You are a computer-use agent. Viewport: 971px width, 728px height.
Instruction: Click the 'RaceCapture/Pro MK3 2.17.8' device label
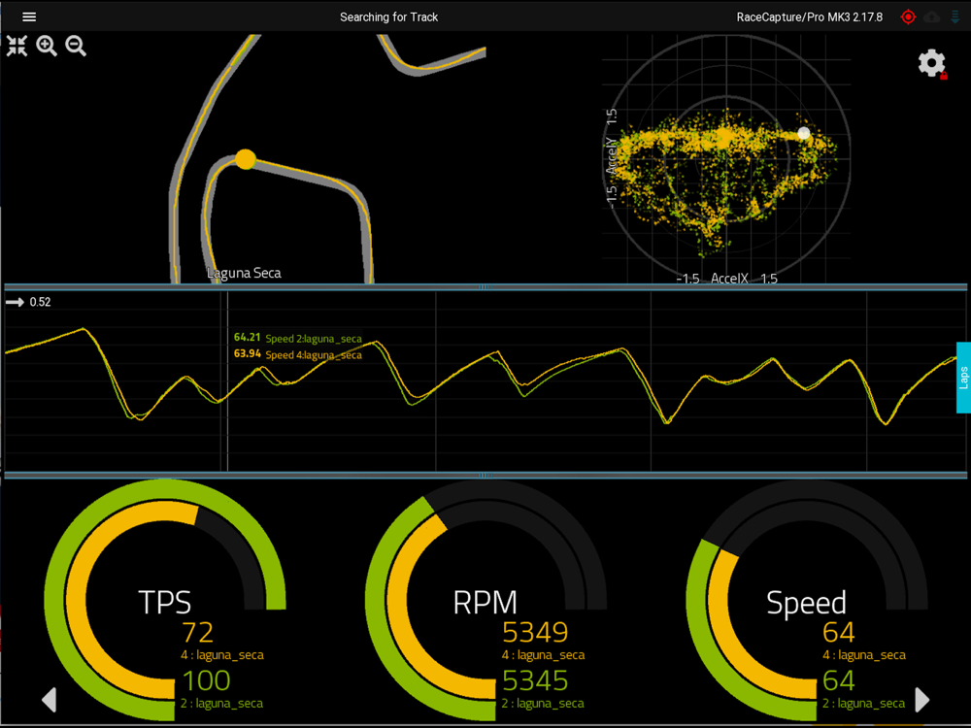point(810,17)
